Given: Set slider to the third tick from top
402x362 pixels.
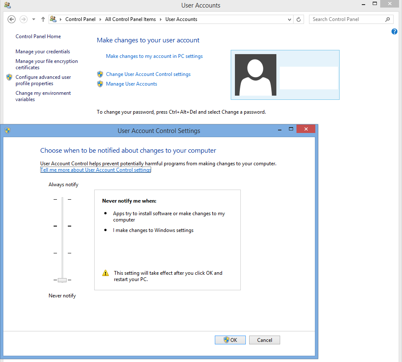Looking at the screenshot, I should [x=62, y=253].
